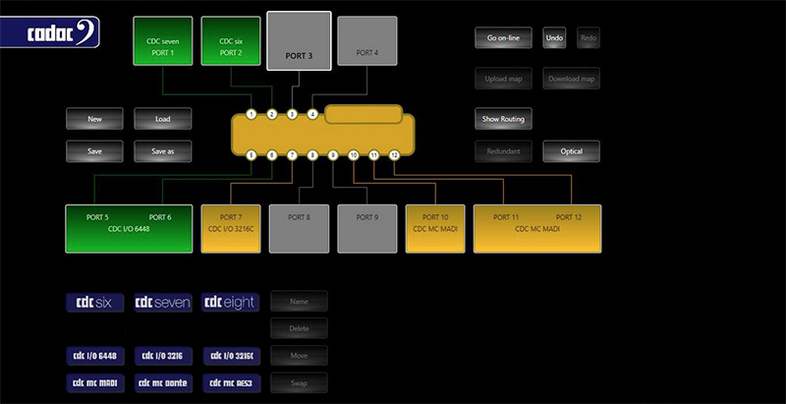Click Upload map
This screenshot has width=786, height=404.
tap(503, 79)
